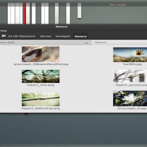The height and width of the screenshot is (147, 147).
Task: Click the short white bar near the clock
Action: 79,11
